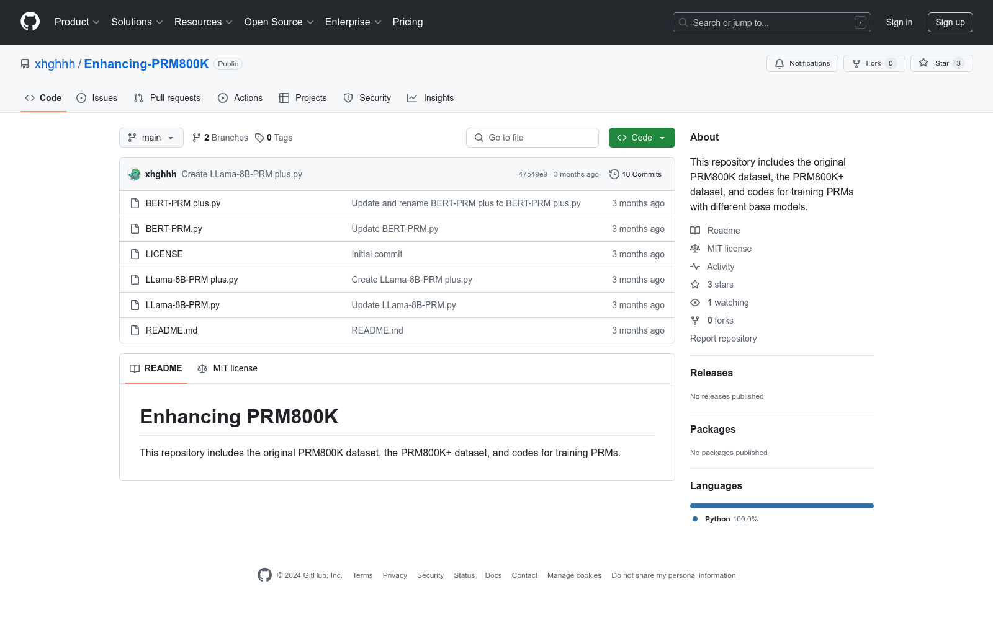Click the file icon for BERT-PRM plus.py

click(x=135, y=203)
